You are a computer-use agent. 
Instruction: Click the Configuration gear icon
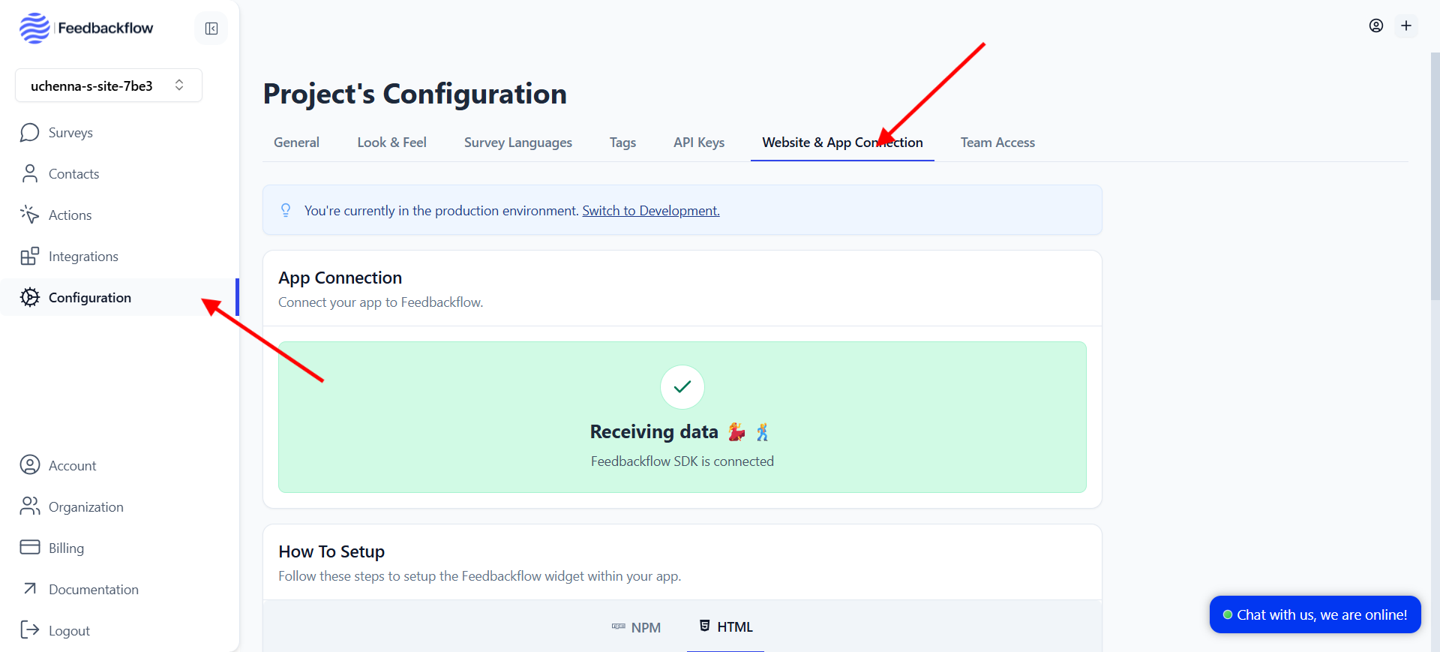point(30,297)
